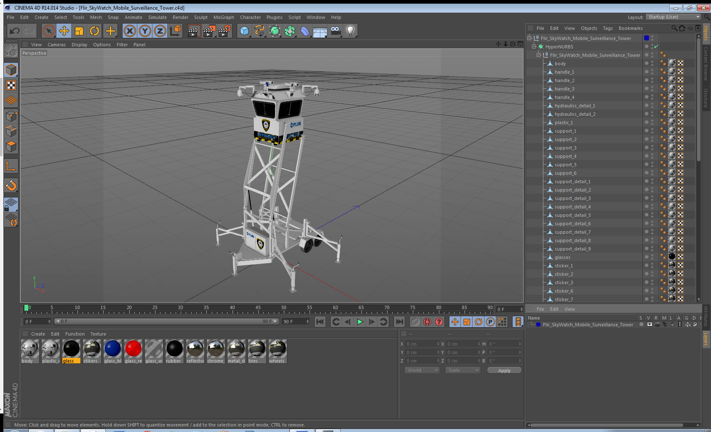This screenshot has height=432, width=711.
Task: Click the Record Active Objects button
Action: tap(415, 322)
